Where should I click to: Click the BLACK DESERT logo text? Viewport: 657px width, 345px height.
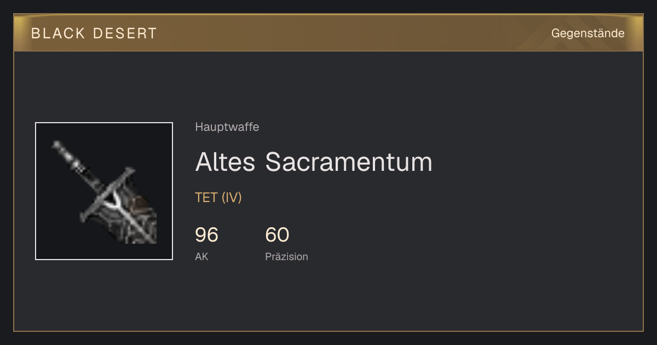(x=94, y=33)
